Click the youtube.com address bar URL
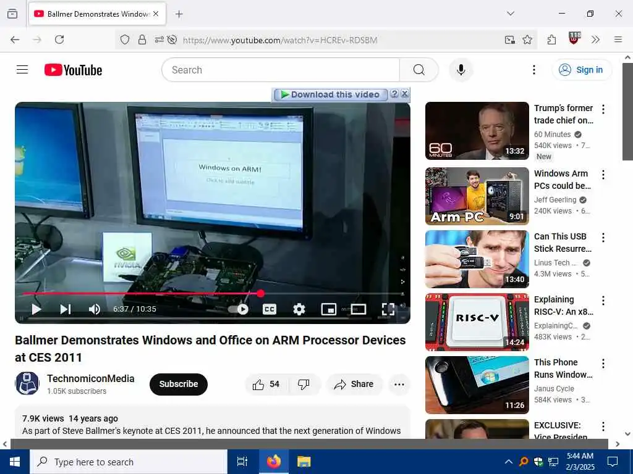The height and width of the screenshot is (474, 633). click(x=280, y=40)
